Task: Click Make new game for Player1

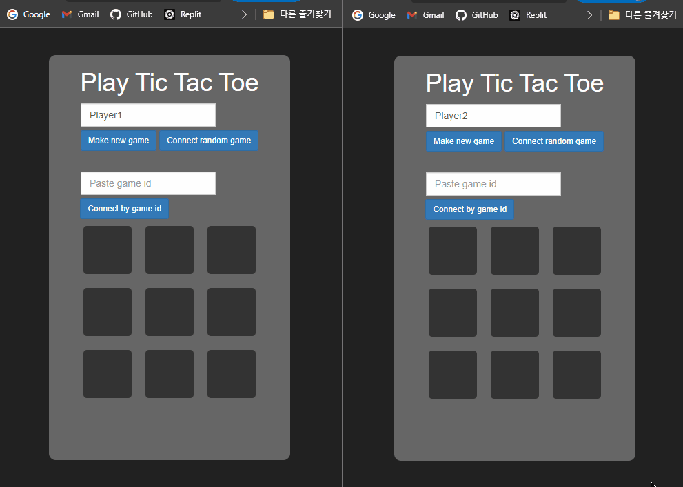Action: click(x=119, y=141)
